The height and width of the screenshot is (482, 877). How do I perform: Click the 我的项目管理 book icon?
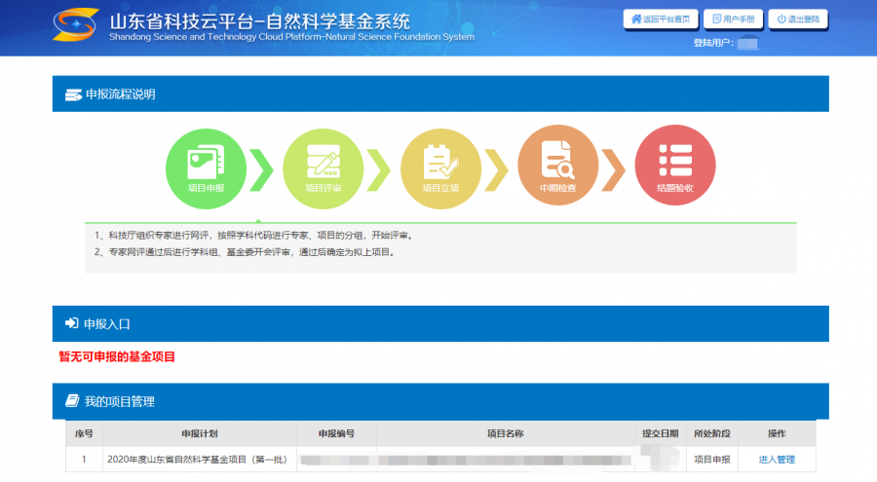(71, 401)
